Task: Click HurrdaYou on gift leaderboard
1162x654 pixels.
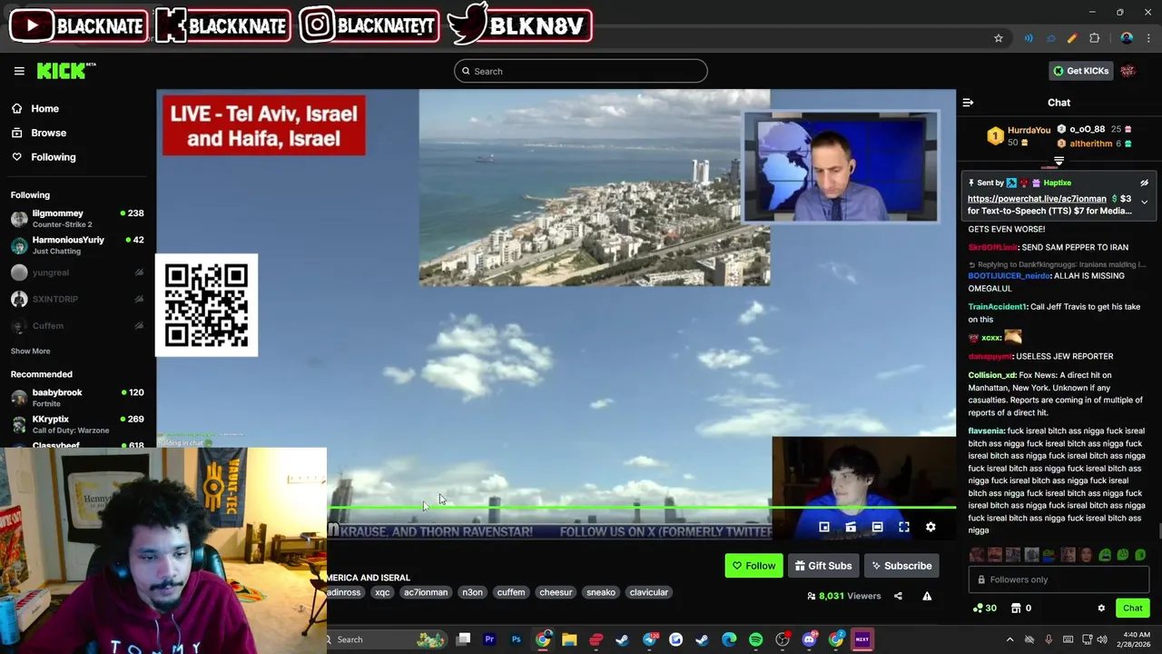Action: pos(1029,130)
